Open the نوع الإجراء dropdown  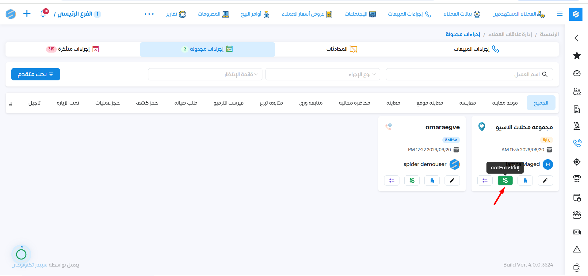coord(323,74)
